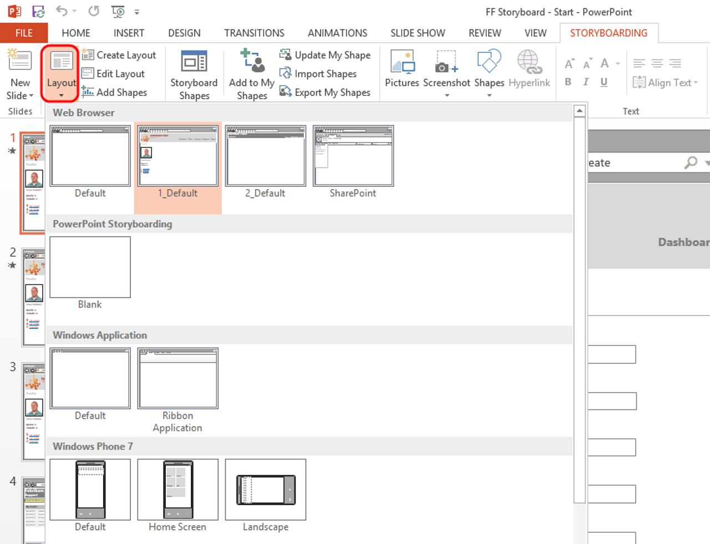Viewport: 710px width, 544px height.
Task: Open the REVIEW tab
Action: point(485,33)
